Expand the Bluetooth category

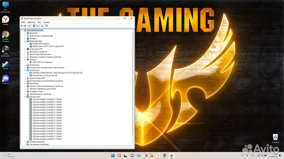tap(25, 33)
